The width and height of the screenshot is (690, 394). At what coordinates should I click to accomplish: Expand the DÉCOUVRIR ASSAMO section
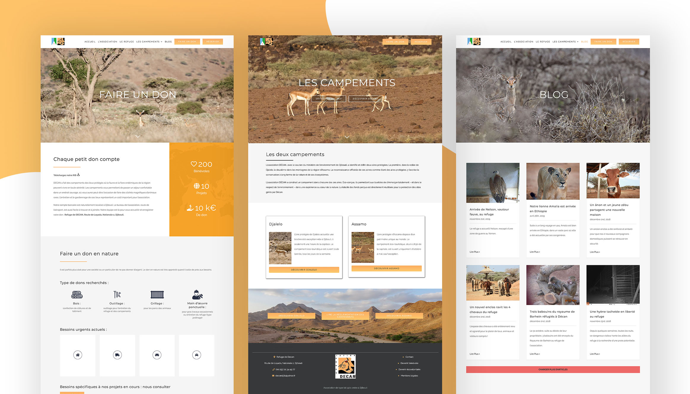(x=387, y=269)
